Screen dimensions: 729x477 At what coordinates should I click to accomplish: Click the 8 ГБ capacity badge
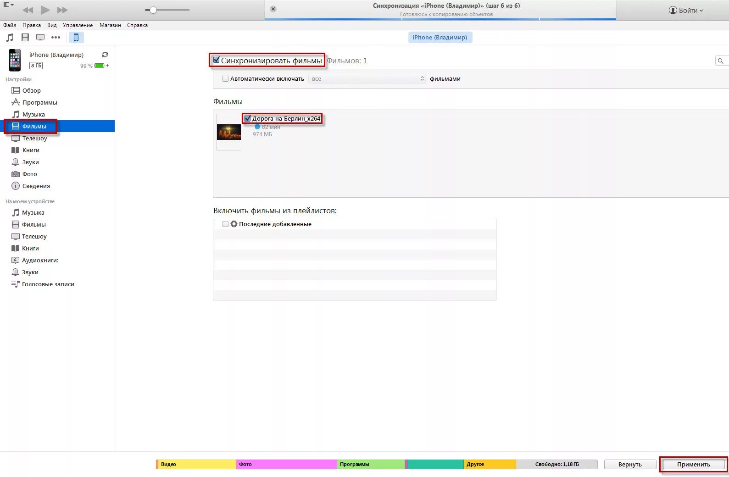(x=36, y=66)
